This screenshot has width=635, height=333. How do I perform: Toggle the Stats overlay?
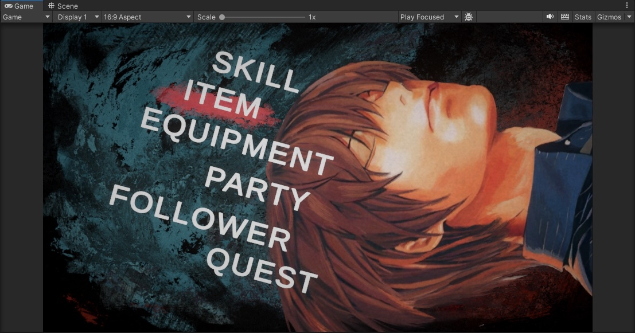(x=583, y=17)
